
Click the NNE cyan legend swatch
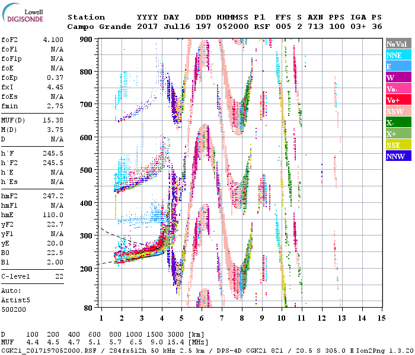coord(398,55)
